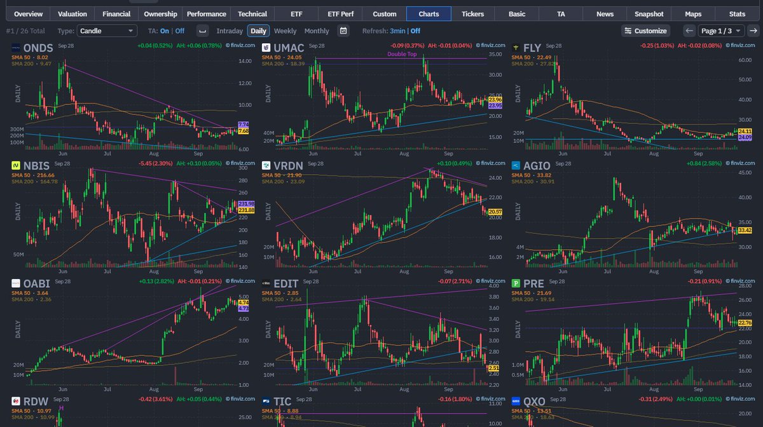This screenshot has height=427, width=763.
Task: Click the OABI company logo icon
Action: click(x=16, y=282)
